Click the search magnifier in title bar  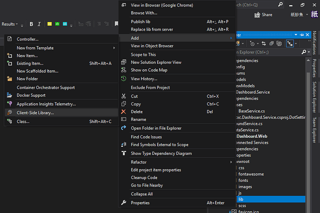(280, 4)
